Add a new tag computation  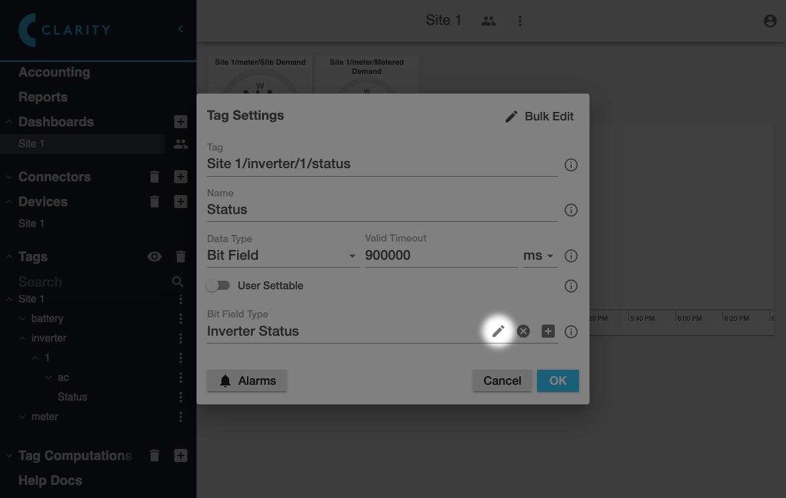(181, 455)
